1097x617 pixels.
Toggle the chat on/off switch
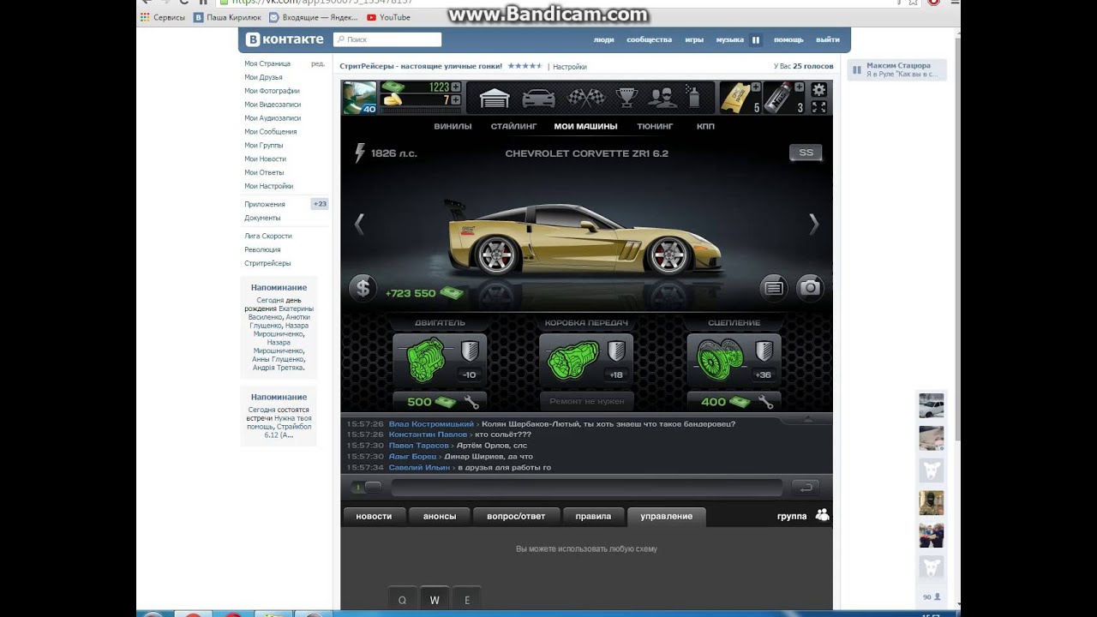pos(367,487)
